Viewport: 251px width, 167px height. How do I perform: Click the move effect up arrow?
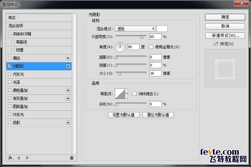[19, 158]
